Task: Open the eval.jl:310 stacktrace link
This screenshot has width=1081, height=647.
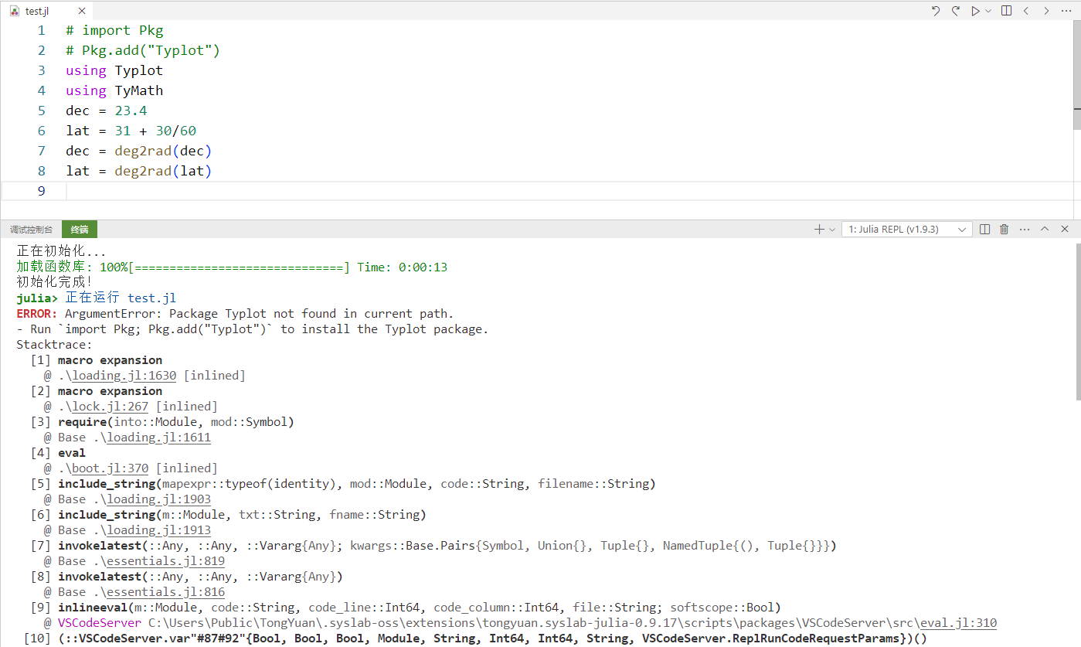Action: point(959,623)
